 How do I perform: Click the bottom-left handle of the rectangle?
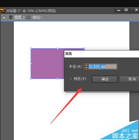coord(31,79)
